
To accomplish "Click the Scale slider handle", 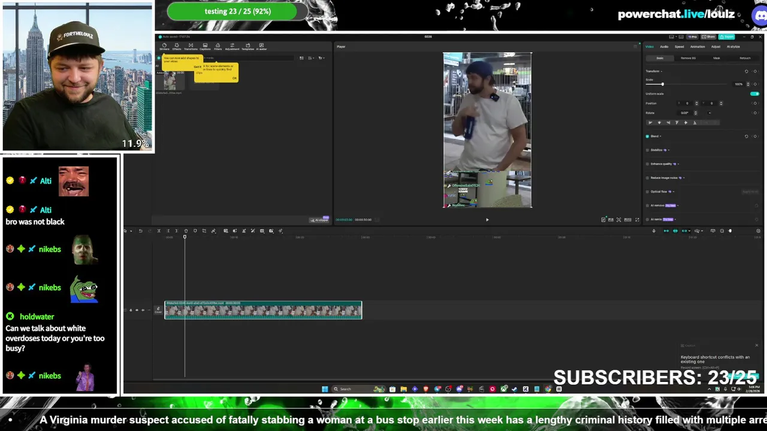I will (x=663, y=84).
